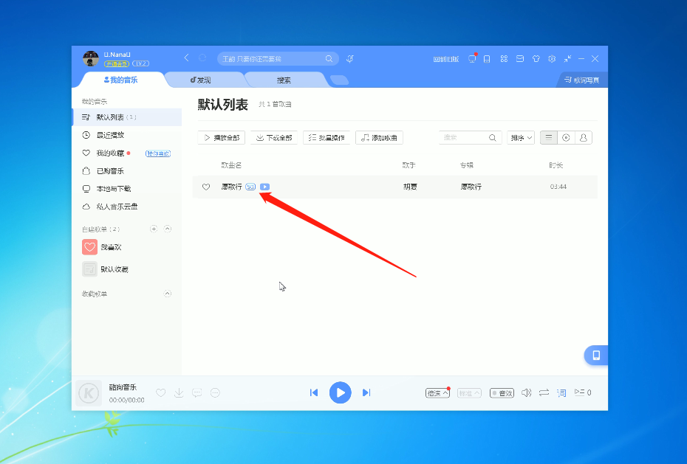Open the 歌词写真 tab

tap(582, 80)
